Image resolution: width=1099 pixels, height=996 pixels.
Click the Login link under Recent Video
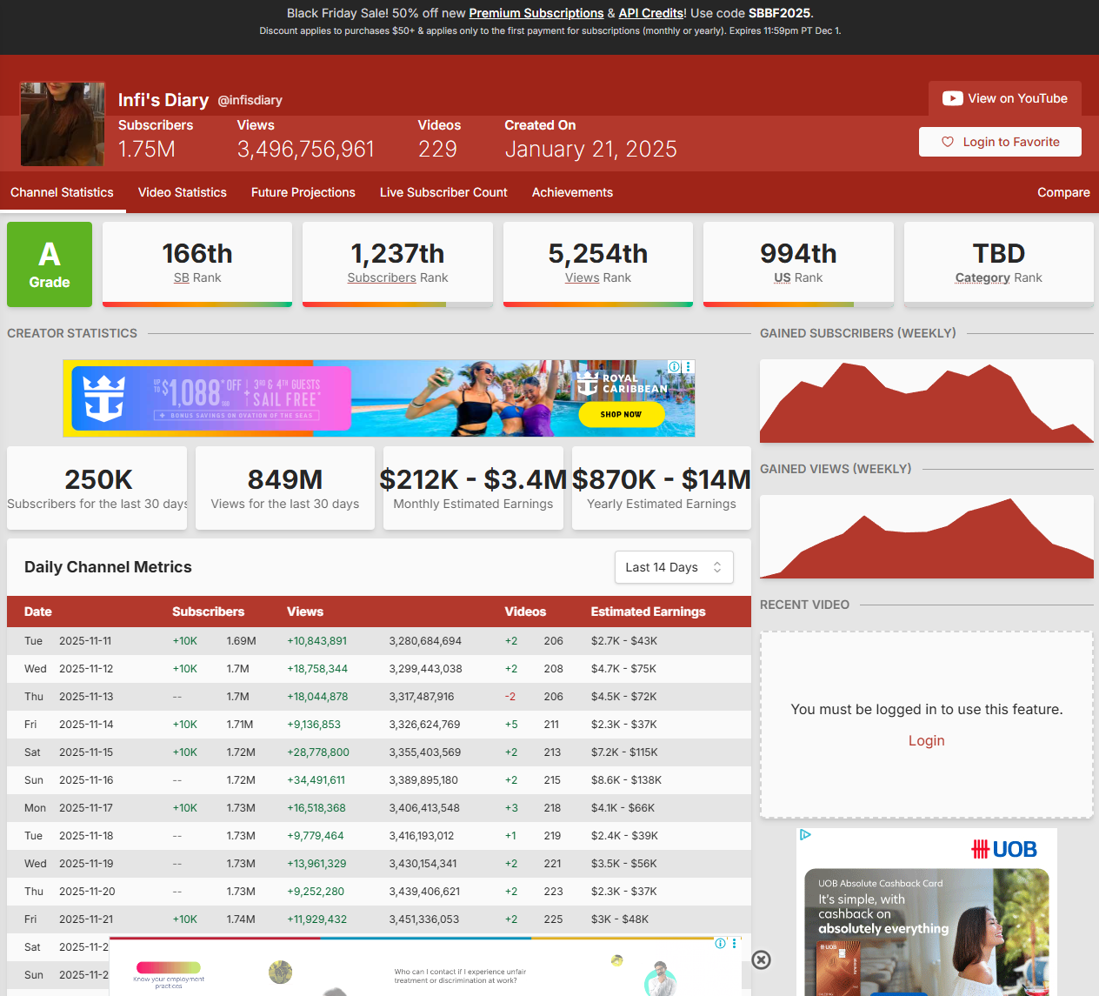click(x=926, y=740)
